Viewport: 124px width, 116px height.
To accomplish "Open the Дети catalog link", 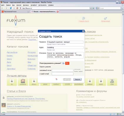I will pos(9,62).
